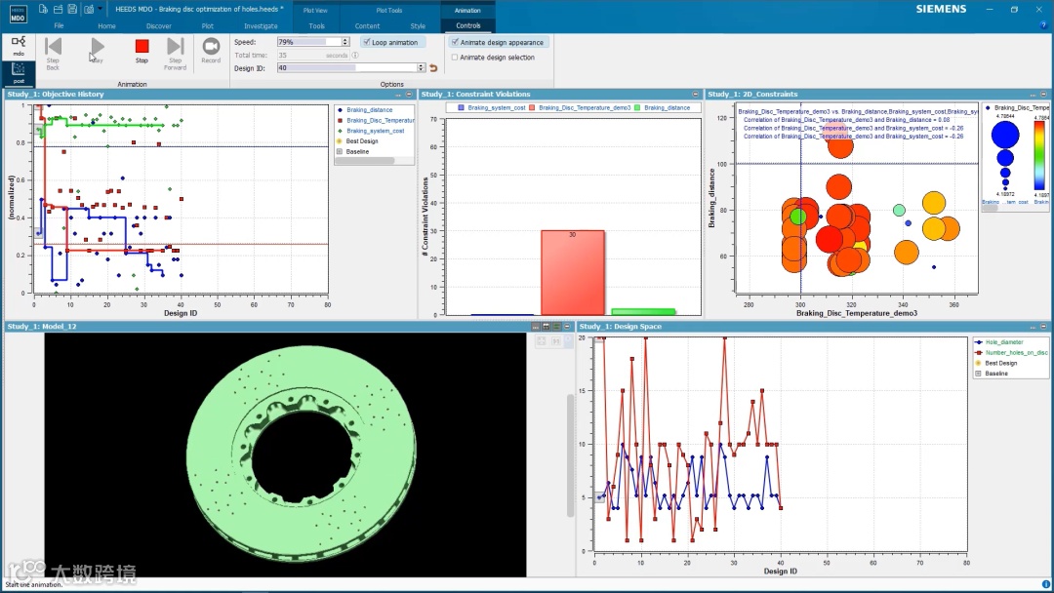Reset Design ID with the undo arrow
This screenshot has height=593, width=1054.
pos(433,68)
